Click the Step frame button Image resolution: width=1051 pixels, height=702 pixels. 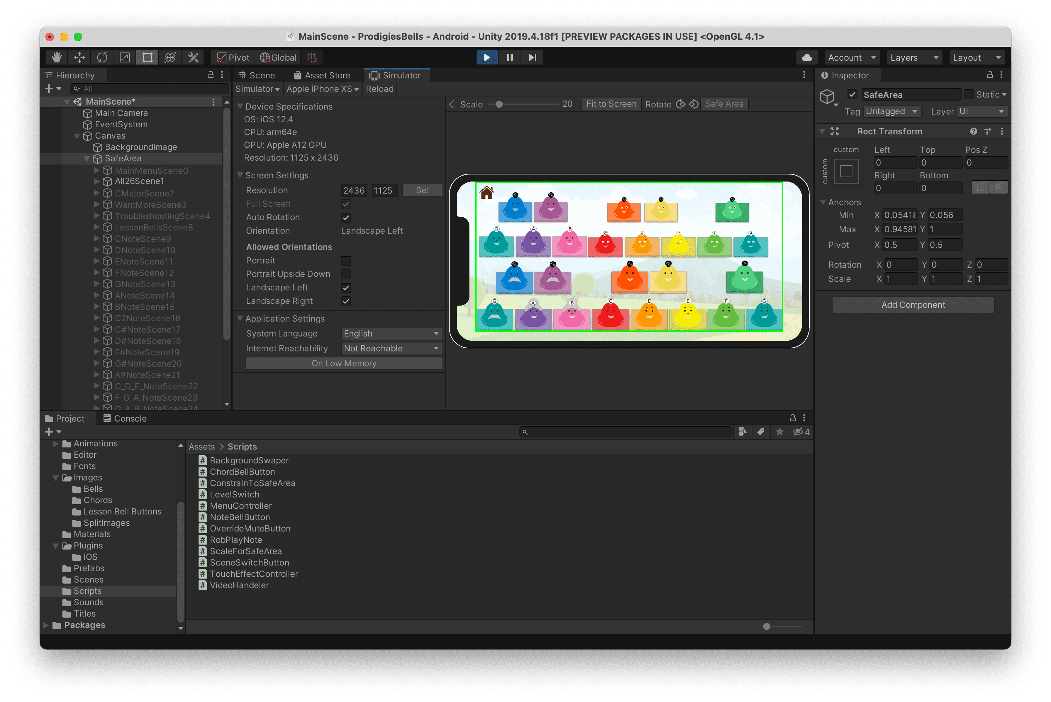click(x=532, y=57)
